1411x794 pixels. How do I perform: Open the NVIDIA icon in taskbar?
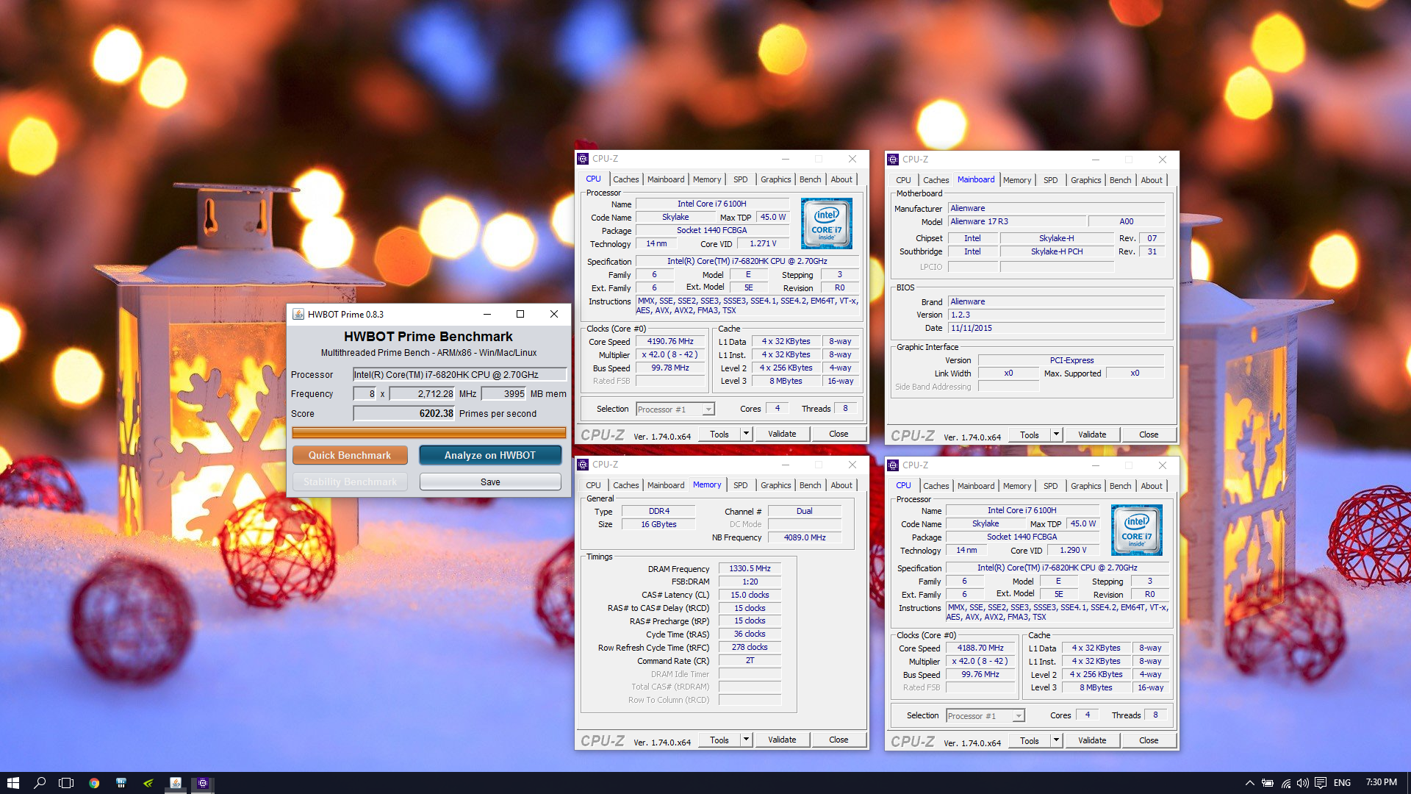tap(148, 783)
